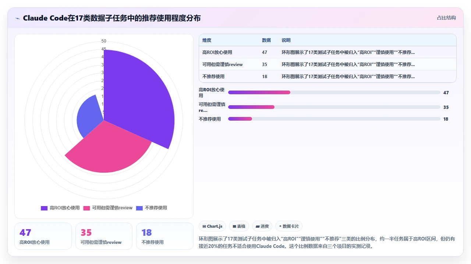Select table cell 可用但需谨慎review
Image resolution: width=471 pixels, height=264 pixels.
coord(223,65)
